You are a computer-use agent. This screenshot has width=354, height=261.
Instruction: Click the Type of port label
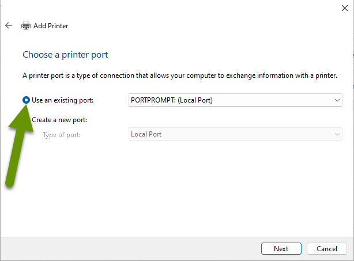(62, 135)
